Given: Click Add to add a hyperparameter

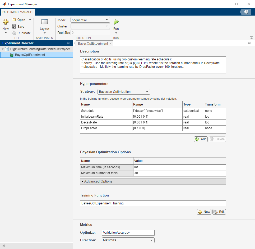Looking at the screenshot, I should coord(201,139).
